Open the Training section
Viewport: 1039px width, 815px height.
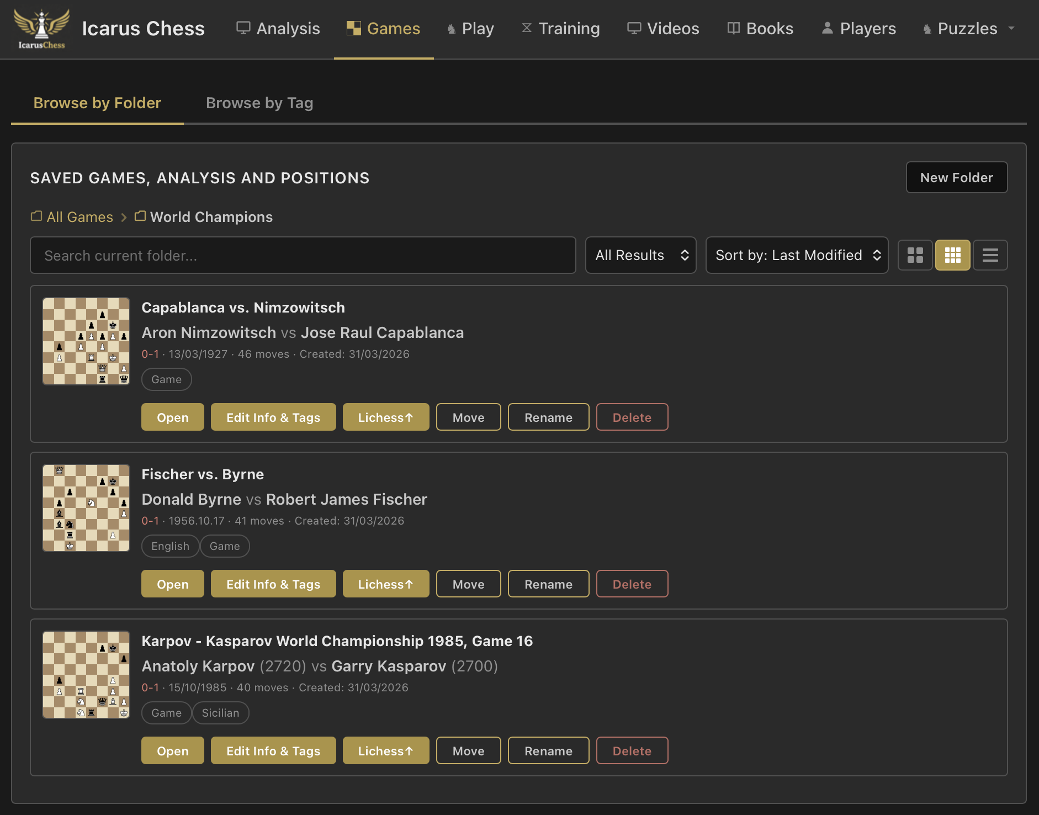(x=561, y=29)
